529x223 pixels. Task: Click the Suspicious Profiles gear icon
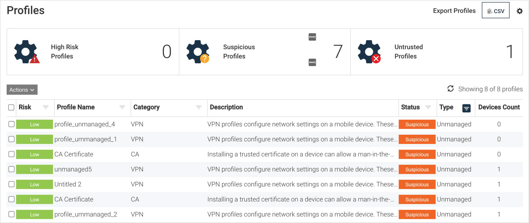pyautogui.click(x=198, y=52)
